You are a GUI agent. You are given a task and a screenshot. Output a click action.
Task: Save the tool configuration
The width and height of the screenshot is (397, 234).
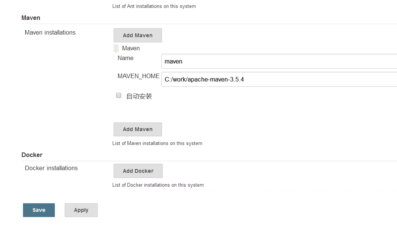click(x=39, y=210)
